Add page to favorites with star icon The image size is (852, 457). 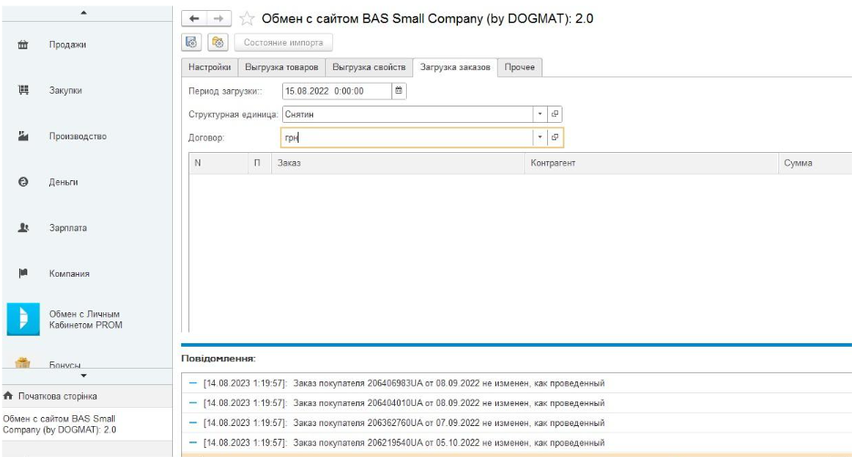(x=246, y=19)
